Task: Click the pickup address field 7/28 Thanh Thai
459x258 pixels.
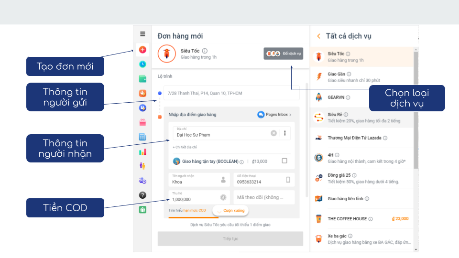Action: pyautogui.click(x=231, y=93)
